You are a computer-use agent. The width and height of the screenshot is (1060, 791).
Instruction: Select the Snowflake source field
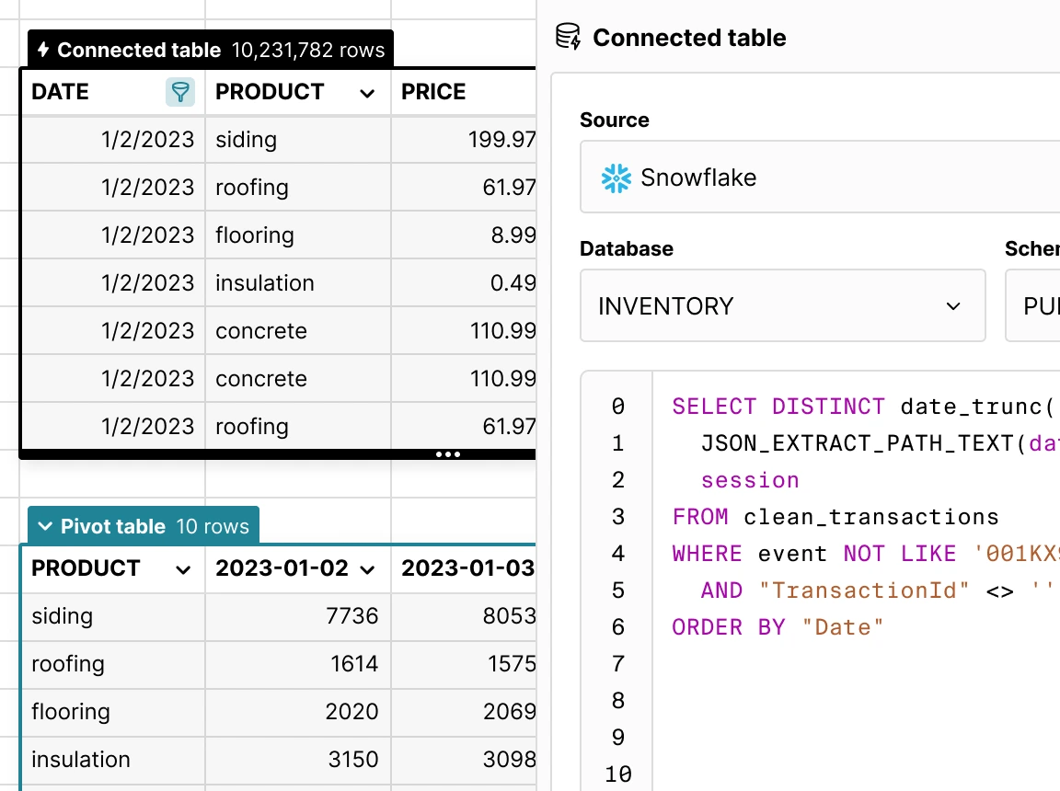coord(819,178)
